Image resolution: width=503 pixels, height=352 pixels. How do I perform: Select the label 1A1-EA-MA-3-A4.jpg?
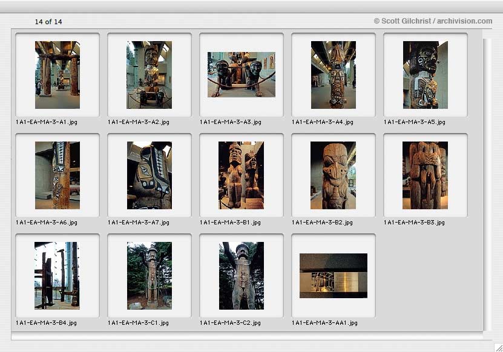[x=323, y=122]
